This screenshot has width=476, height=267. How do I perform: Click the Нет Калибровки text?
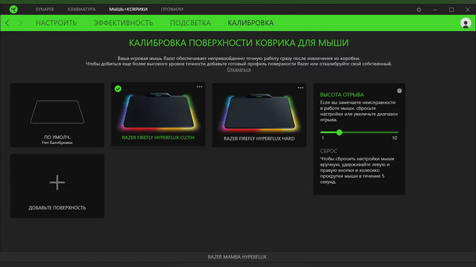coord(57,143)
